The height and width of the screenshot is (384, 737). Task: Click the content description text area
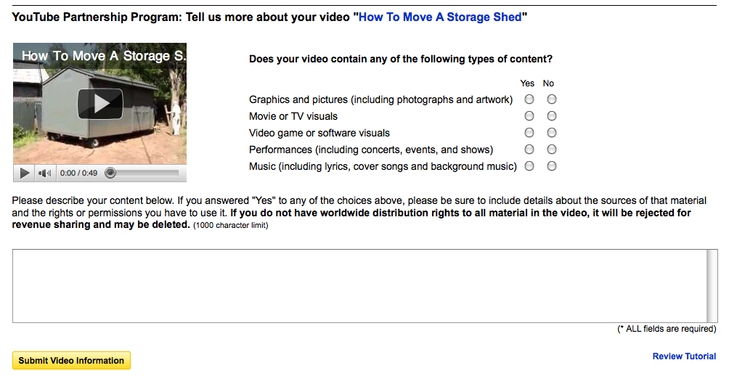pyautogui.click(x=359, y=285)
